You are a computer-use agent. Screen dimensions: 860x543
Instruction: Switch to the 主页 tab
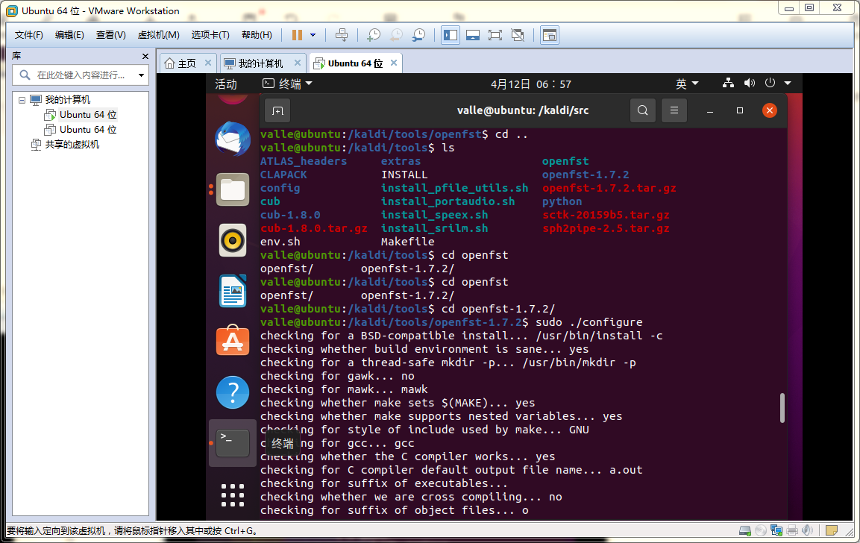point(187,63)
